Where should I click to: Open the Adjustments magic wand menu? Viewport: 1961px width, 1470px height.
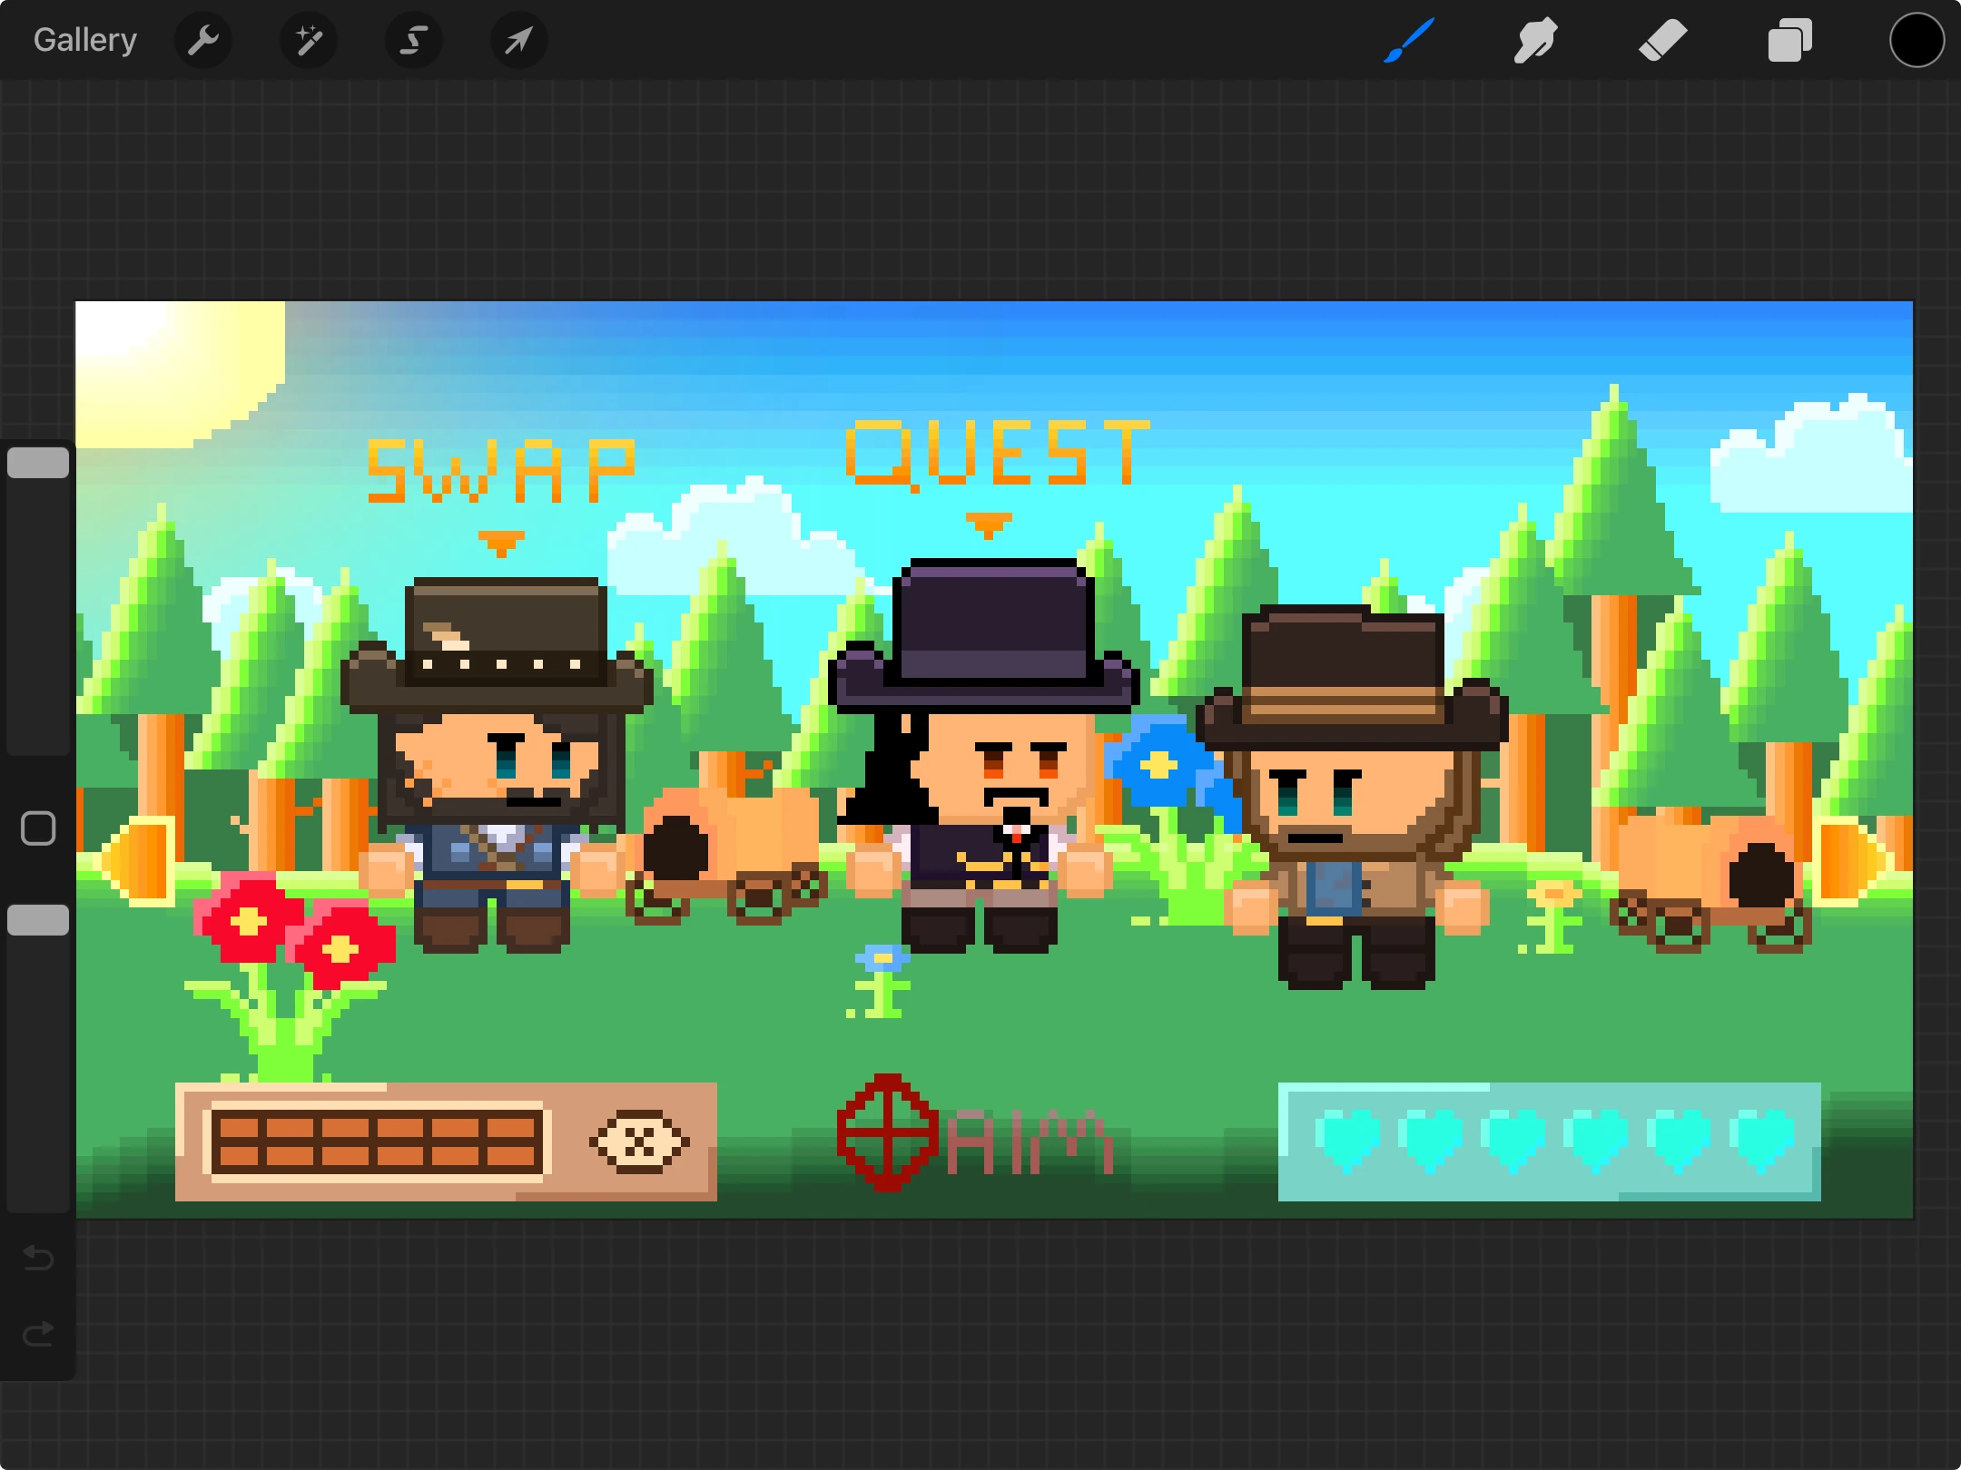(x=309, y=40)
